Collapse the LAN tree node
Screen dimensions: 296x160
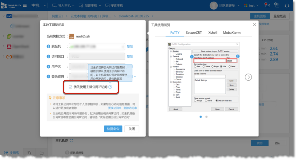pos(4,16)
